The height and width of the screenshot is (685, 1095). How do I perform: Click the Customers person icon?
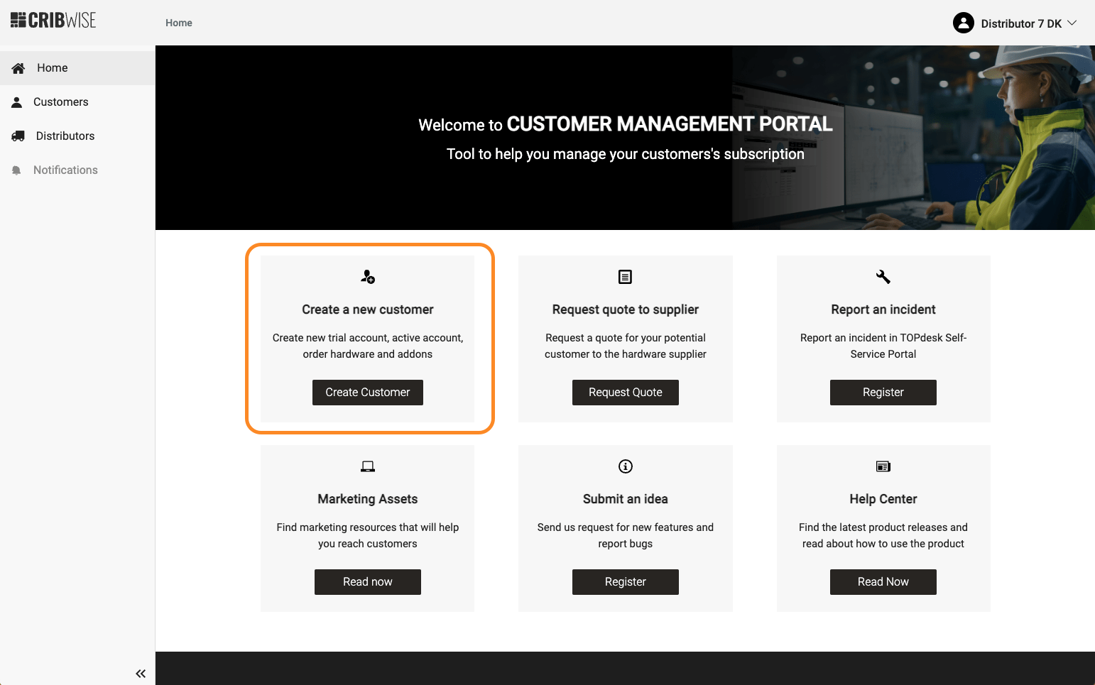click(x=17, y=102)
